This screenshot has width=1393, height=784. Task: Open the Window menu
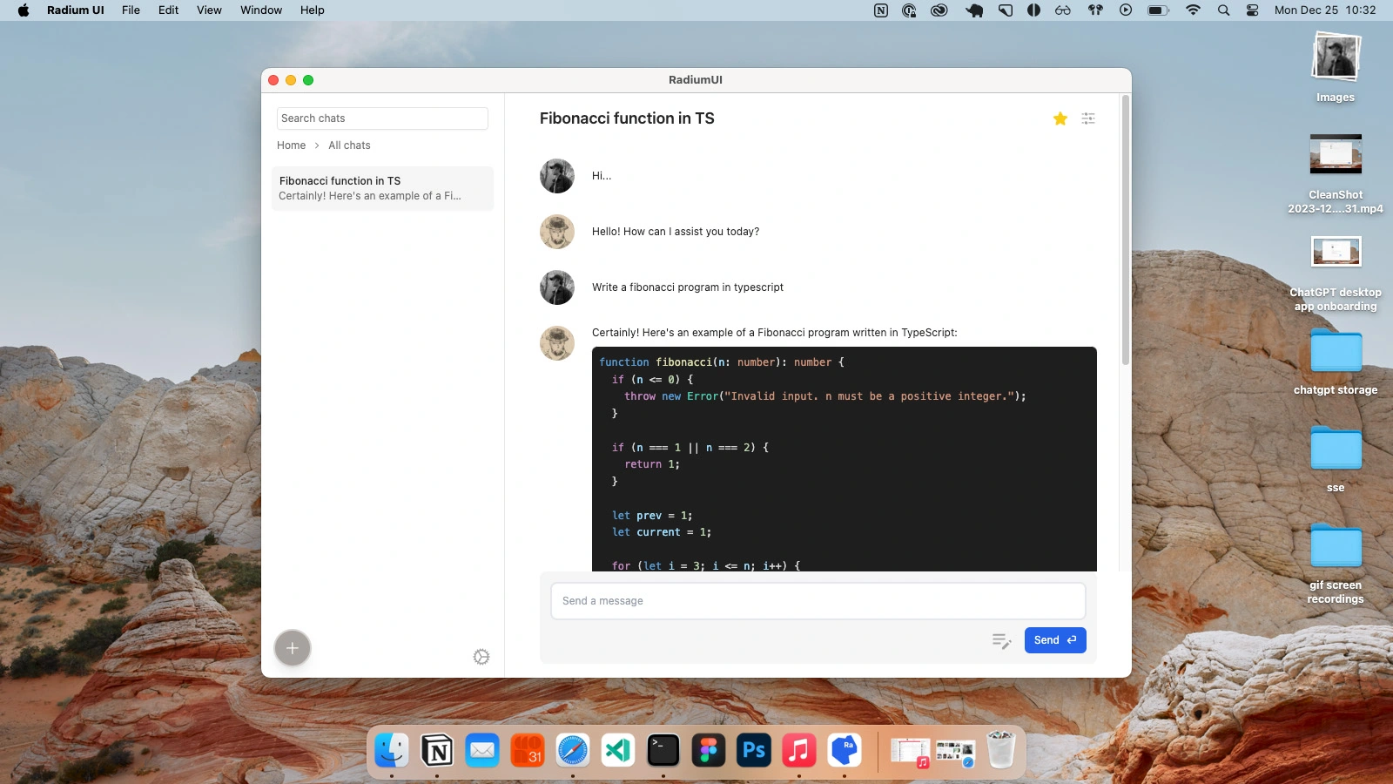[261, 10]
